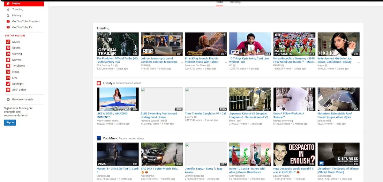
Task: Switch to the Trending tab at top
Action: point(235,2)
